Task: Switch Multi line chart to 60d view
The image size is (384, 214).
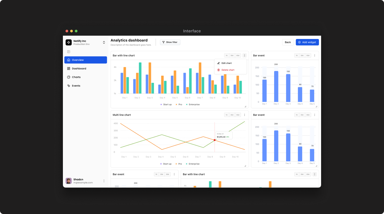Action: click(x=237, y=115)
